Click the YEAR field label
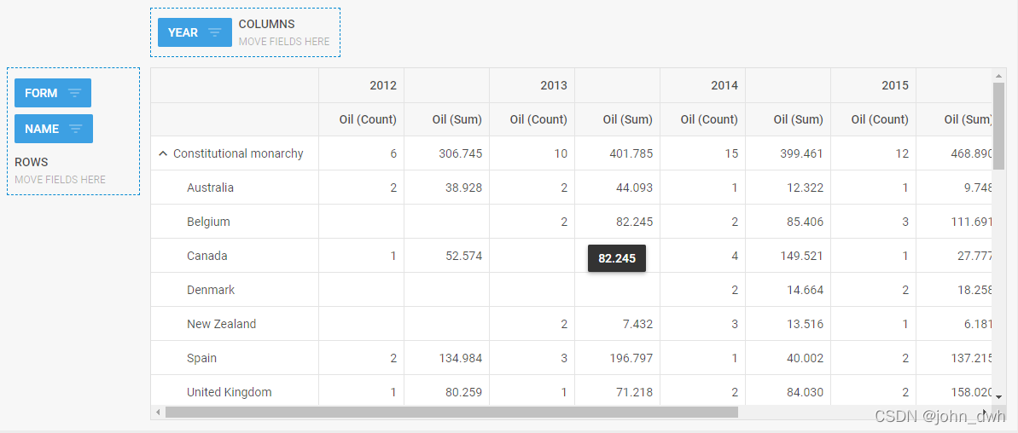The image size is (1018, 433). pos(183,32)
